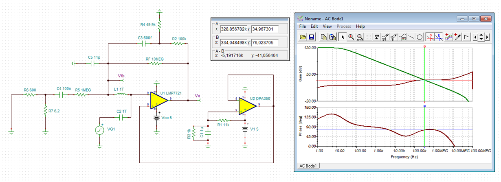Activate the zoom in magnifier

coord(351,37)
